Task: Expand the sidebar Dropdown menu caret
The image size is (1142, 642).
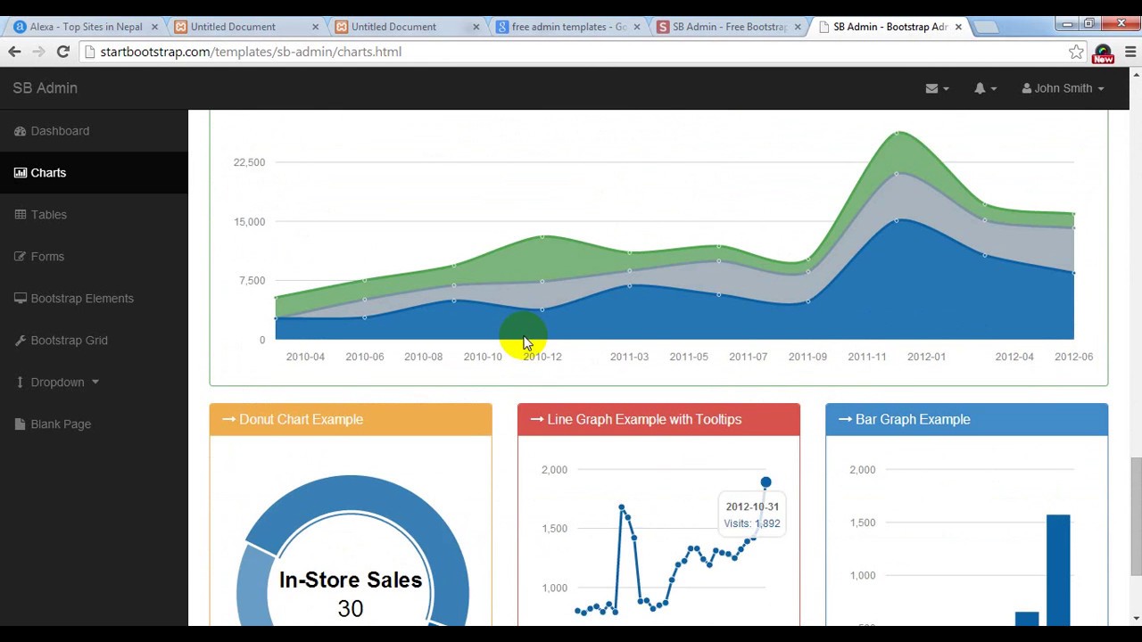Action: coord(95,383)
